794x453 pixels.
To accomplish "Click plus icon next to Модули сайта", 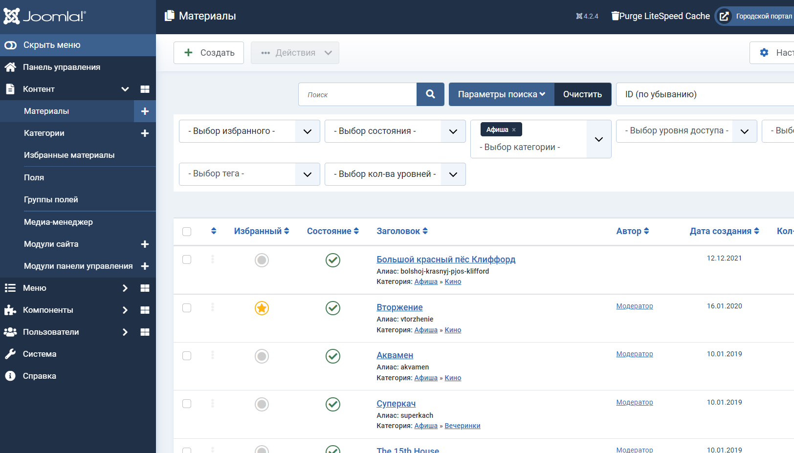I will 145,244.
